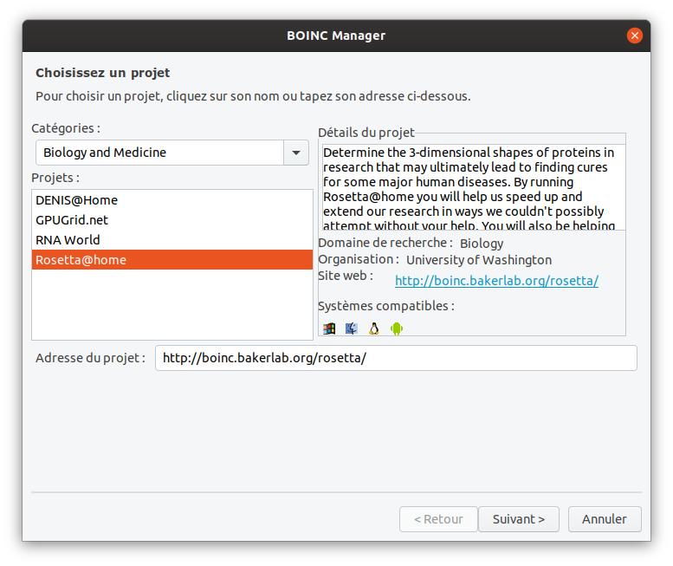This screenshot has height=566, width=673.
Task: Pick the RNA World project
Action: click(68, 240)
